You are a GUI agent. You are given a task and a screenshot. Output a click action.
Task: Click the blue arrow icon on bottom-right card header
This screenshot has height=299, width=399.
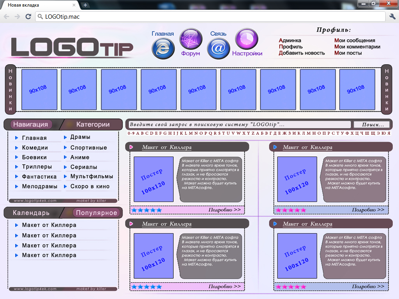coord(275,224)
